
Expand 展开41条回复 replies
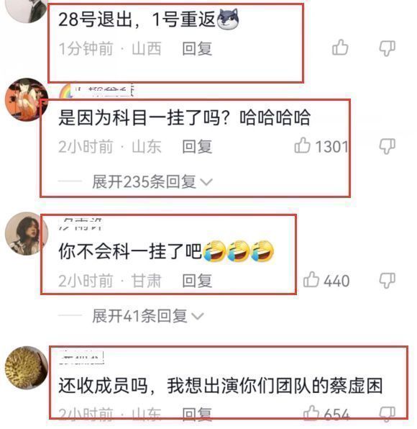click(x=148, y=316)
